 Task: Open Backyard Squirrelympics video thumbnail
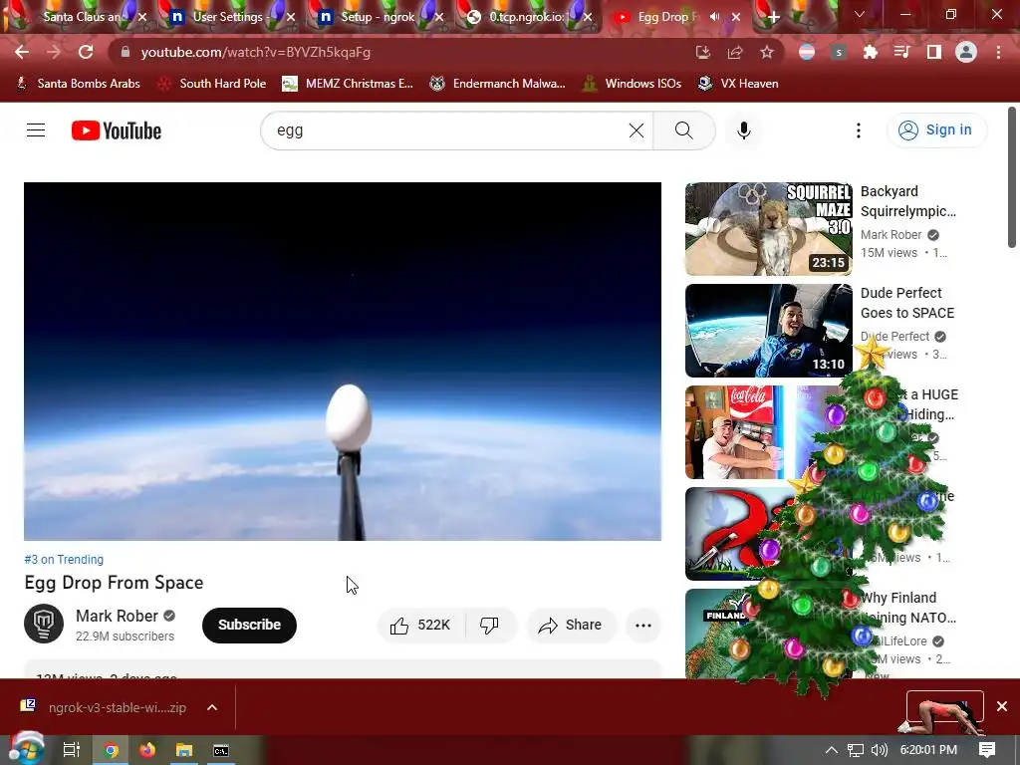pos(769,229)
